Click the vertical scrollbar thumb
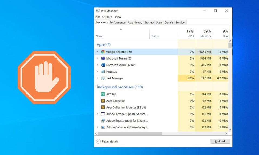Screen dimensions: 259x155 point(230,46)
